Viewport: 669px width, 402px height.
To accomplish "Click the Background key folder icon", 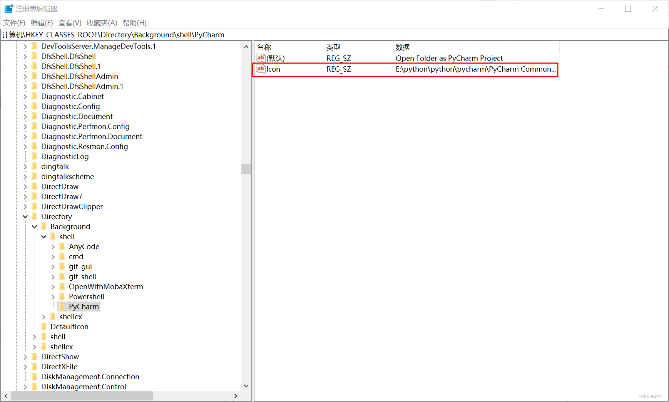I will click(44, 226).
